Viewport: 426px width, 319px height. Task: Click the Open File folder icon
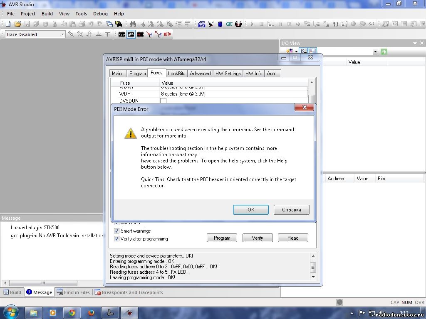coord(17,24)
